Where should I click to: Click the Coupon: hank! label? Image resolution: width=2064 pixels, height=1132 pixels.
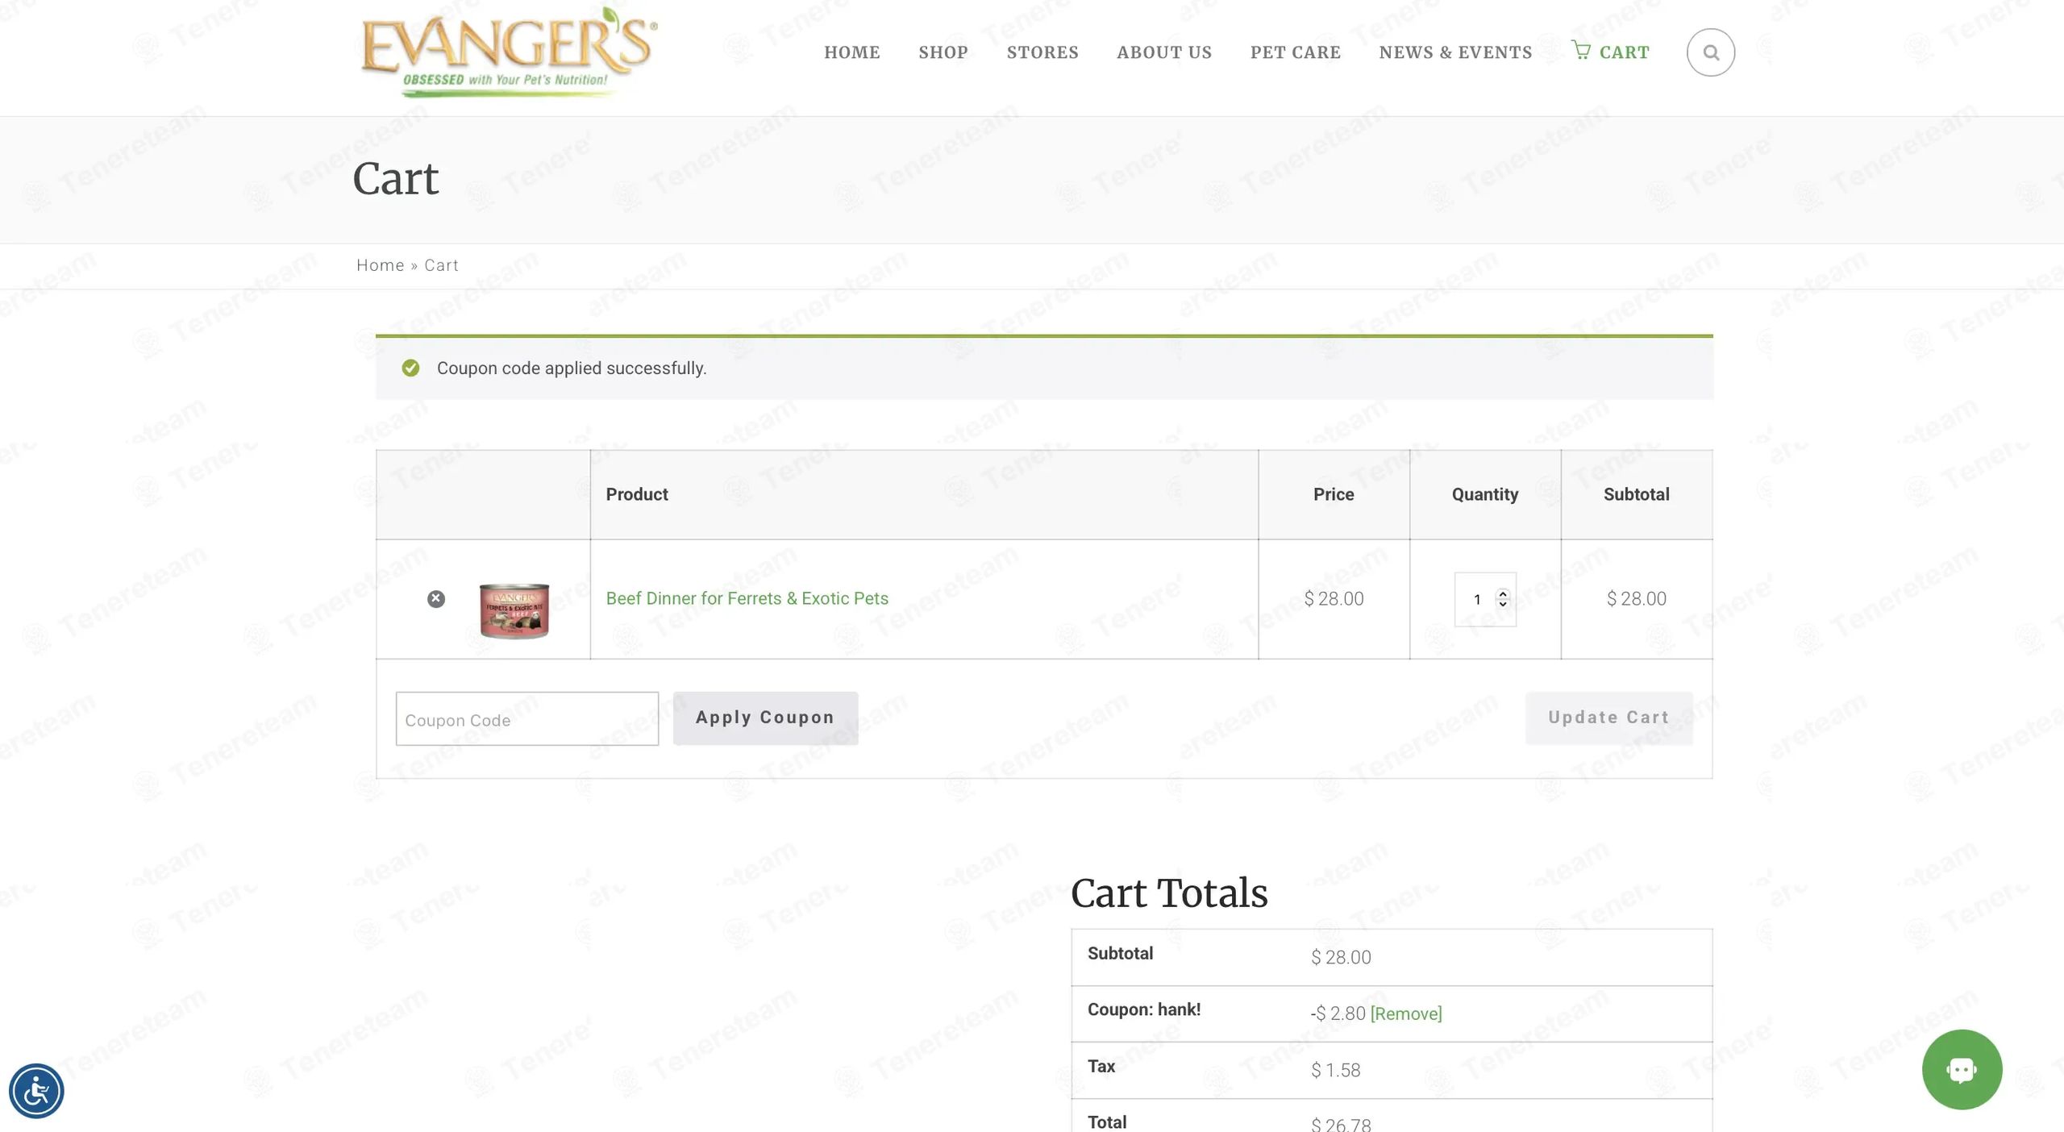click(x=1144, y=1009)
